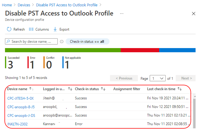
Task: Select the Not applicable count 1
Action: click(67, 65)
